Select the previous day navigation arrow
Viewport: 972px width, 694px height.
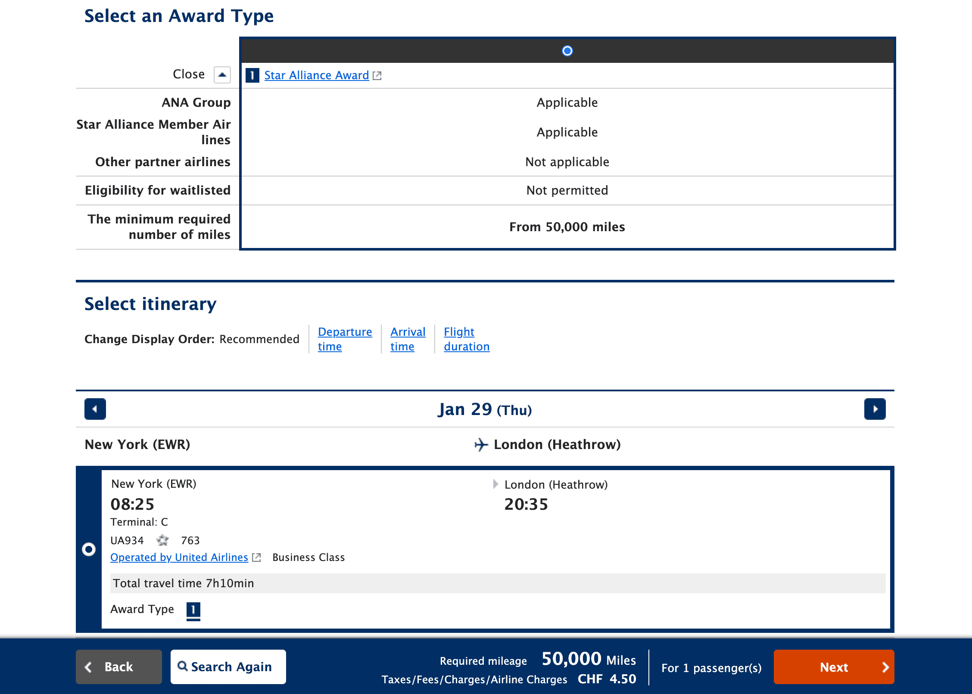coord(95,409)
